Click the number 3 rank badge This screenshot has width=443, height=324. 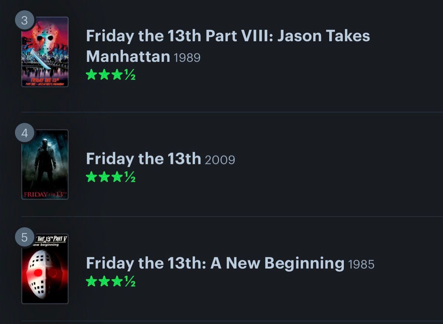click(x=24, y=21)
